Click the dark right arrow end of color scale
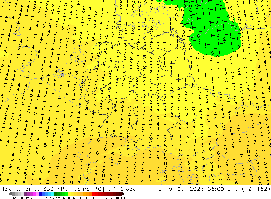This screenshot has height=199, width=271. tap(123, 194)
